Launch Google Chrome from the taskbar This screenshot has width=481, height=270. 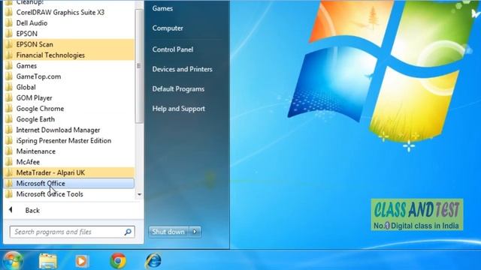click(118, 261)
